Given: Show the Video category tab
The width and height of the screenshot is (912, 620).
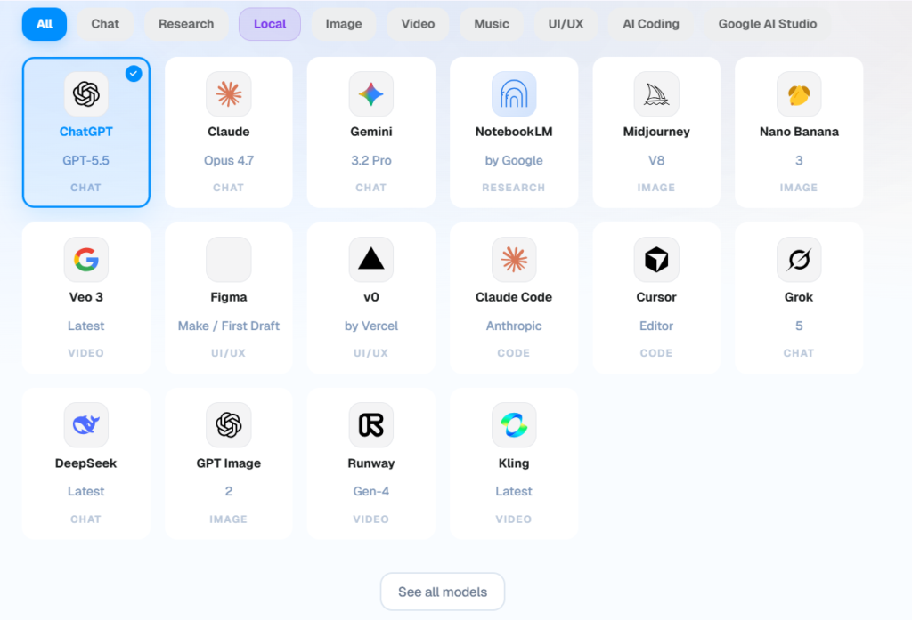Looking at the screenshot, I should pyautogui.click(x=418, y=24).
